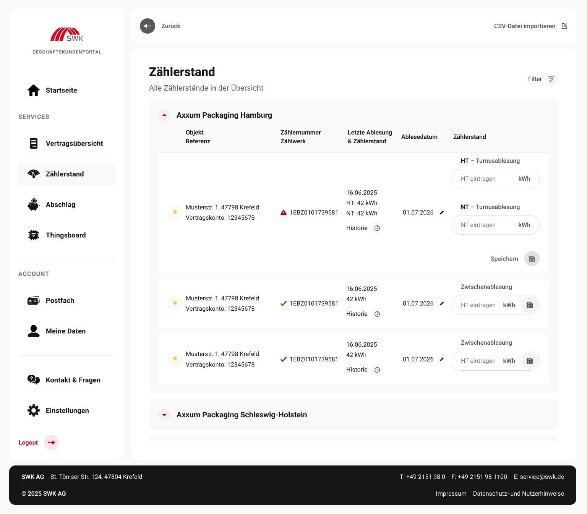587x514 pixels.
Task: Click the Impressum footer link
Action: tap(451, 493)
